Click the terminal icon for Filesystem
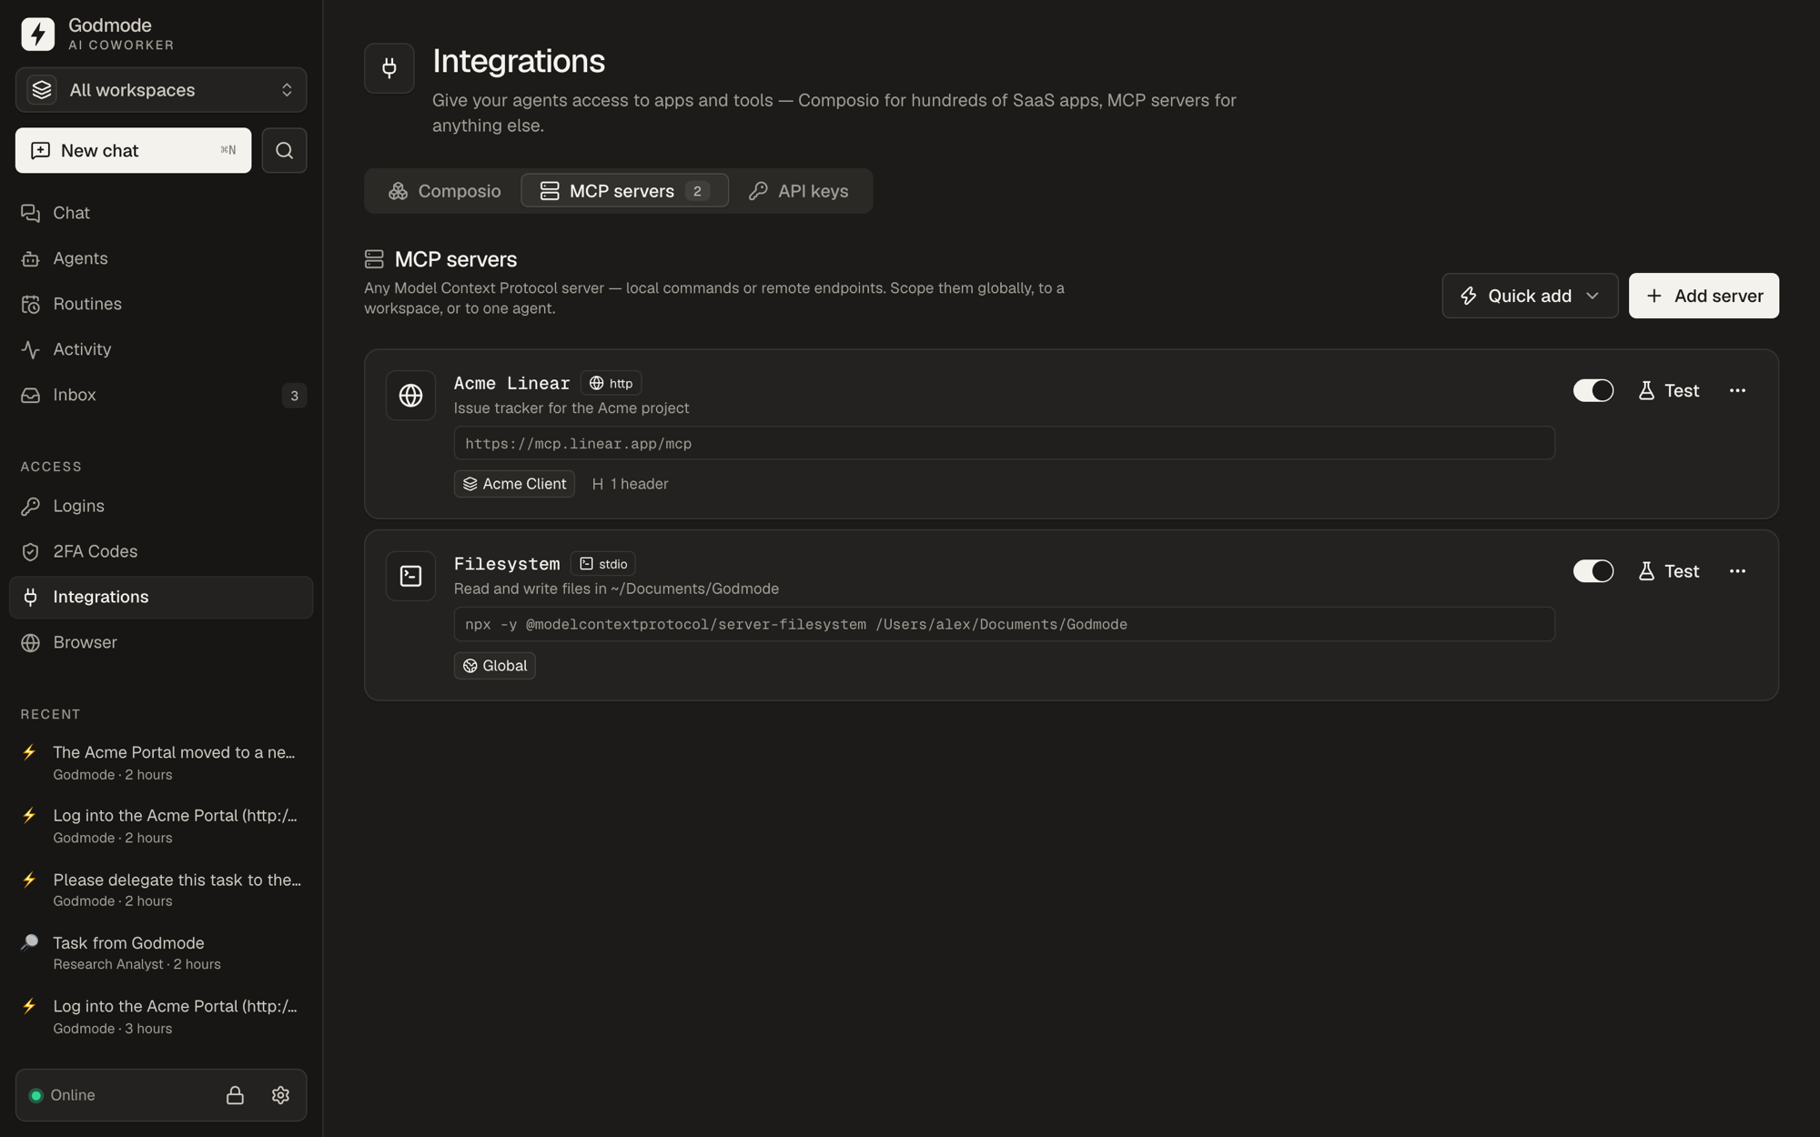 (410, 576)
